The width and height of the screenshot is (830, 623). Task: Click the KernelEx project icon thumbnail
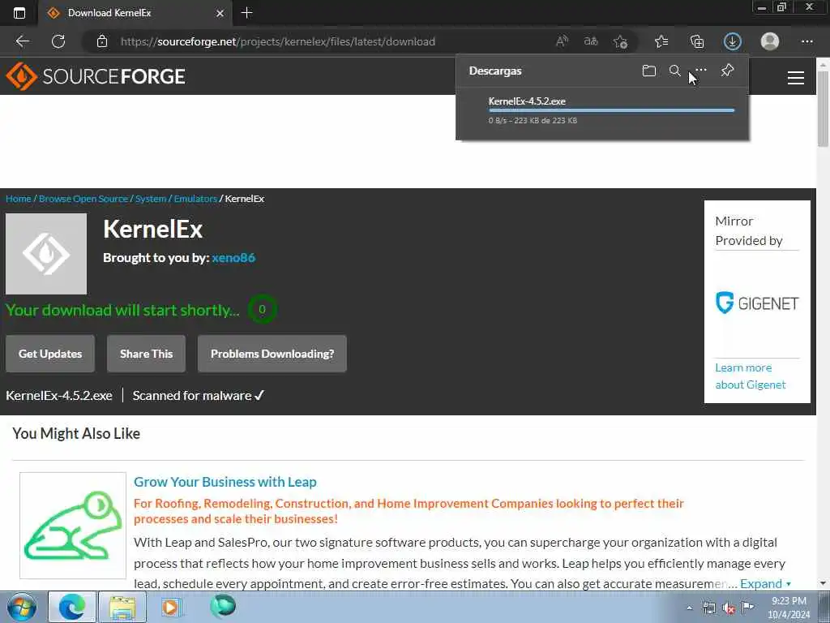[x=46, y=254]
